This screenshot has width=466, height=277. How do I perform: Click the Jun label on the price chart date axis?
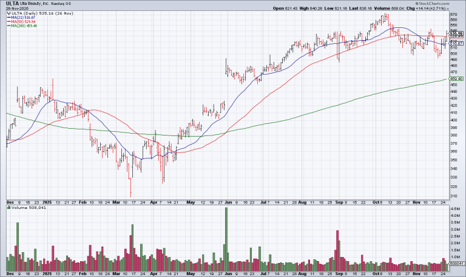(x=228, y=202)
